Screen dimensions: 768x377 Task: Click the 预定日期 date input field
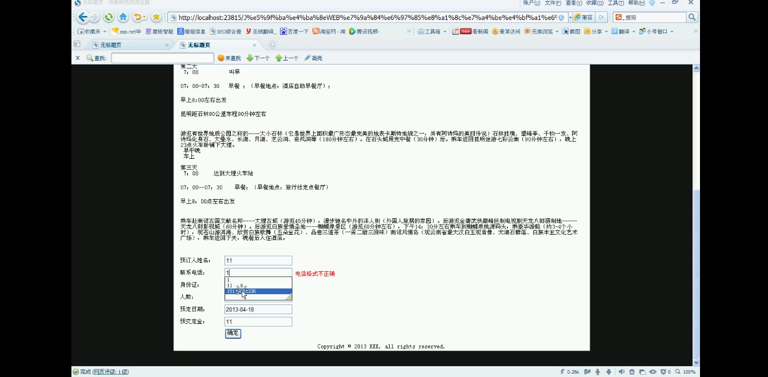pos(258,309)
